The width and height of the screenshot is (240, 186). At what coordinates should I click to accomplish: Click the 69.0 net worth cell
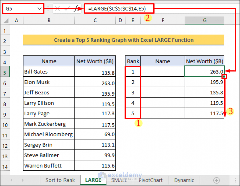(95, 134)
